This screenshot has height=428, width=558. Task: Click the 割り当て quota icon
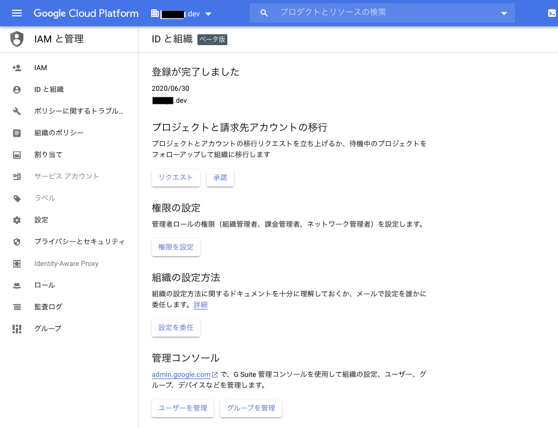pos(17,155)
